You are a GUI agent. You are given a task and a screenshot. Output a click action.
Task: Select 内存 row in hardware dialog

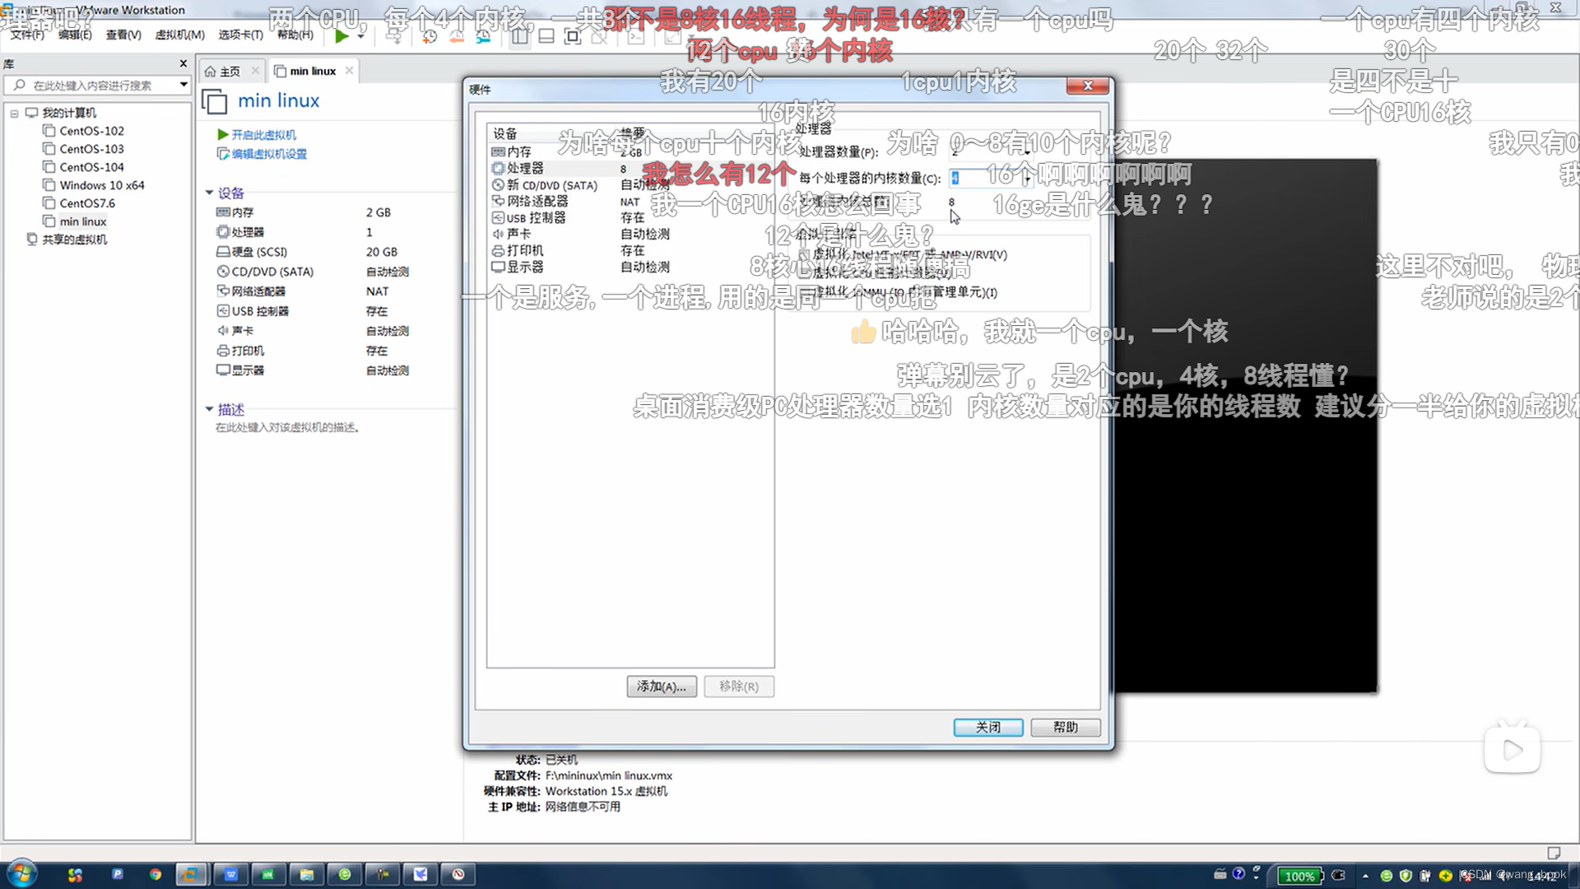pyautogui.click(x=630, y=151)
